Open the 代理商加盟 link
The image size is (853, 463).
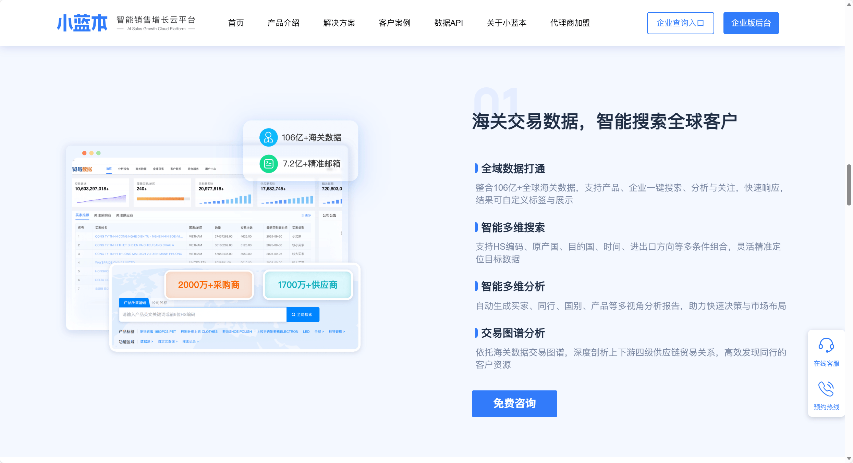[570, 23]
